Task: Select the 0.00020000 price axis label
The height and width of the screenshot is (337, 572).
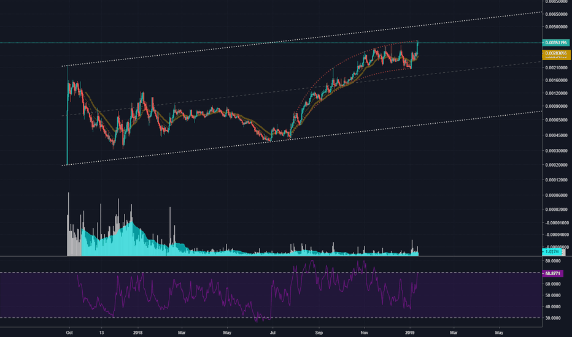Action: [x=556, y=165]
